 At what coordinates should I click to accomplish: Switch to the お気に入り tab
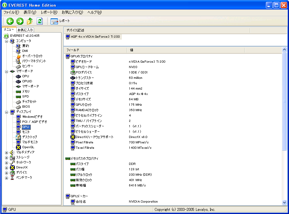[25, 30]
